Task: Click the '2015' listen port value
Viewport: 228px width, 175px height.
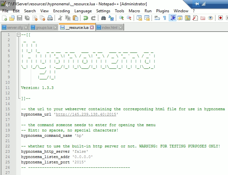Action: [x=79, y=162]
